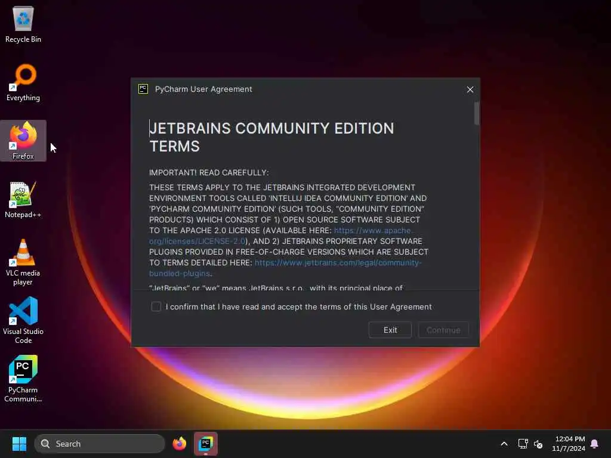This screenshot has height=458, width=611.
Task: Close the PyCharm User Agreement dialog
Action: [x=470, y=89]
